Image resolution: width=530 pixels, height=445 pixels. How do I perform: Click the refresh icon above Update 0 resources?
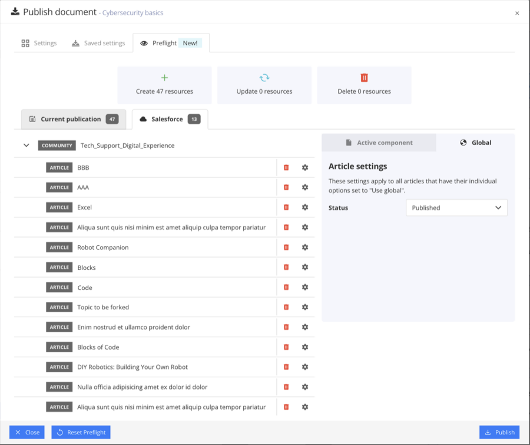pos(264,77)
